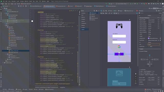Click the Infer Constraints magic wand icon
The width and height of the screenshot is (164, 92).
click(111, 13)
